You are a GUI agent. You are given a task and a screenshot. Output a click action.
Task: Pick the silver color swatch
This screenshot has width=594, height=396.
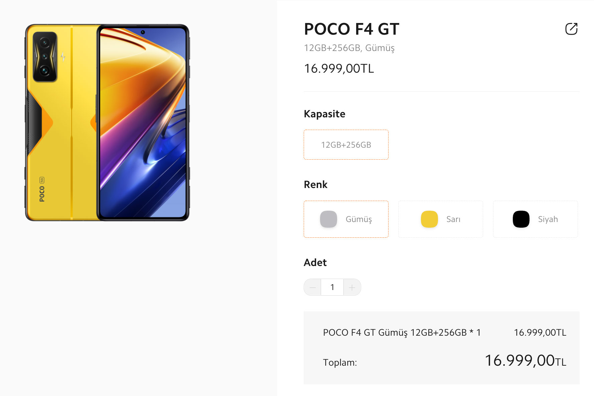[328, 219]
